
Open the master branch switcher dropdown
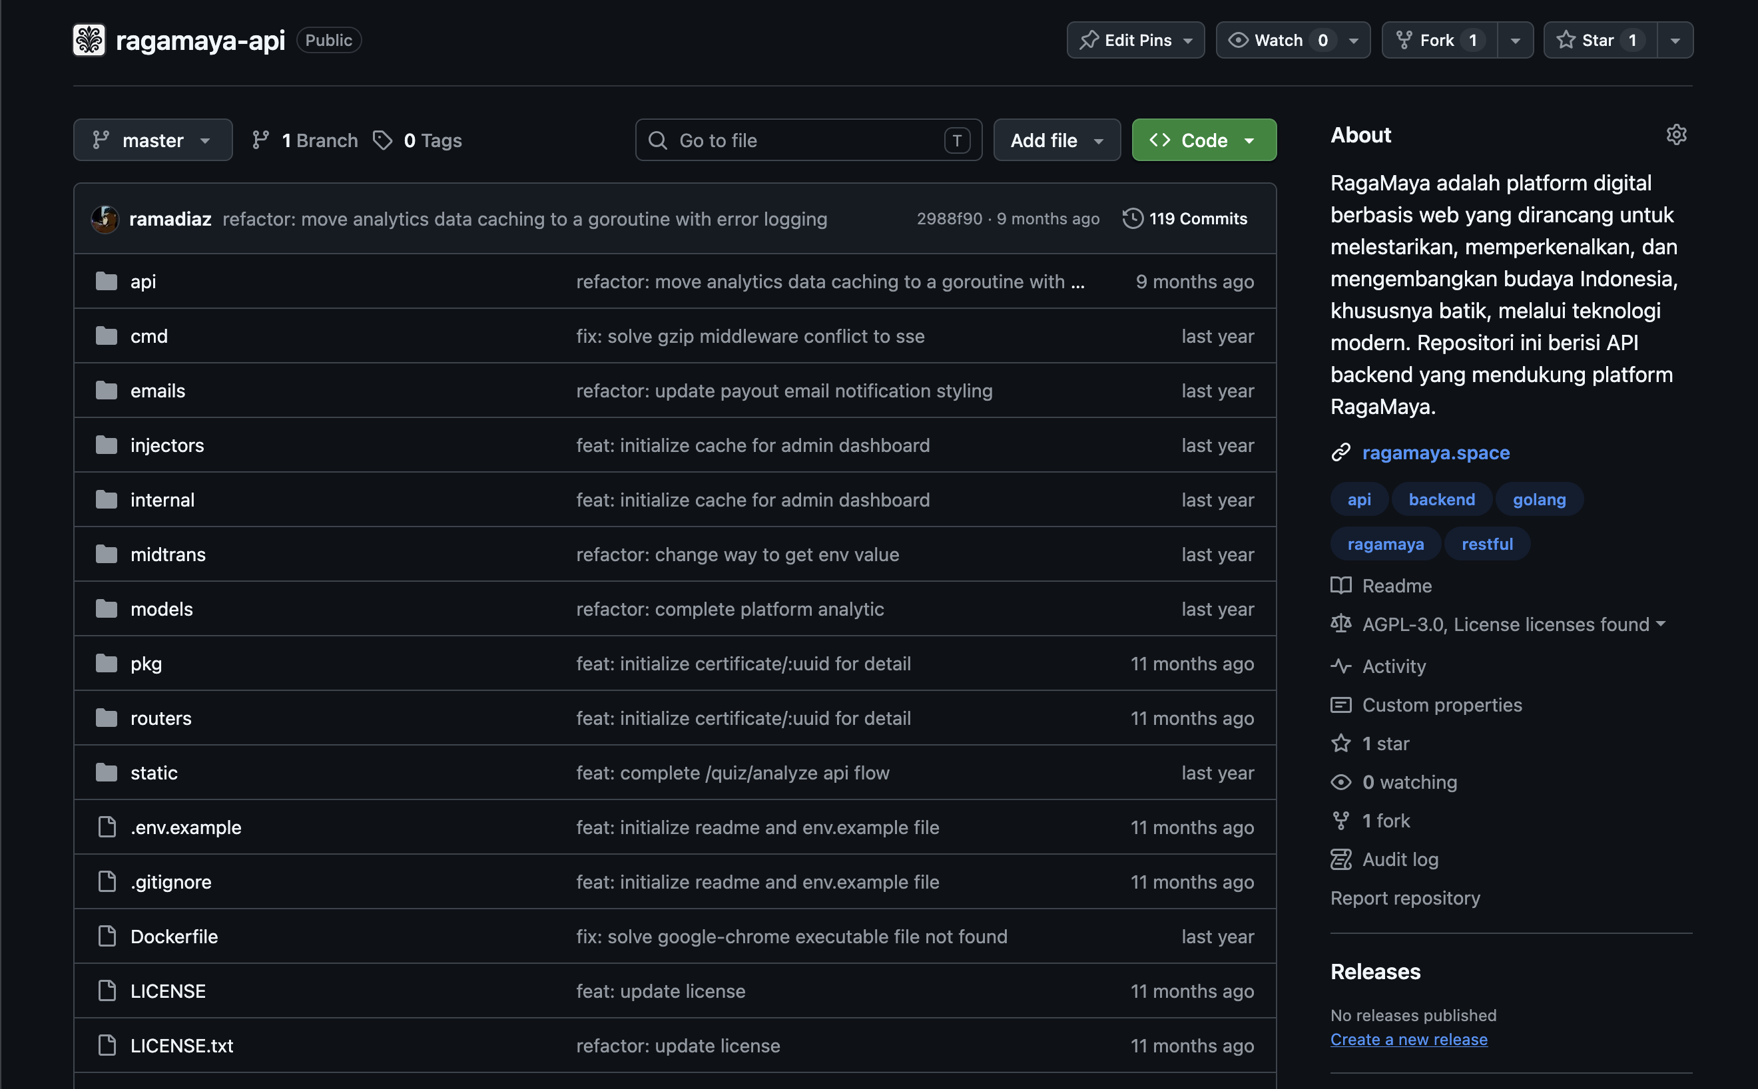point(152,140)
